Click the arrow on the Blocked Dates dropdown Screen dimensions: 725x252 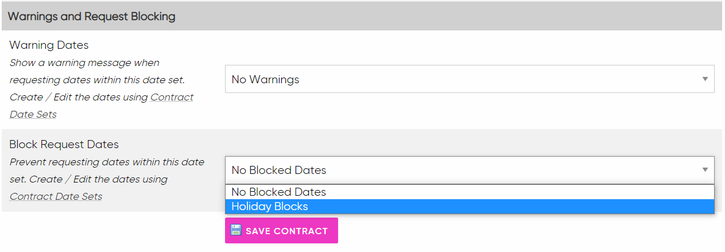click(705, 170)
